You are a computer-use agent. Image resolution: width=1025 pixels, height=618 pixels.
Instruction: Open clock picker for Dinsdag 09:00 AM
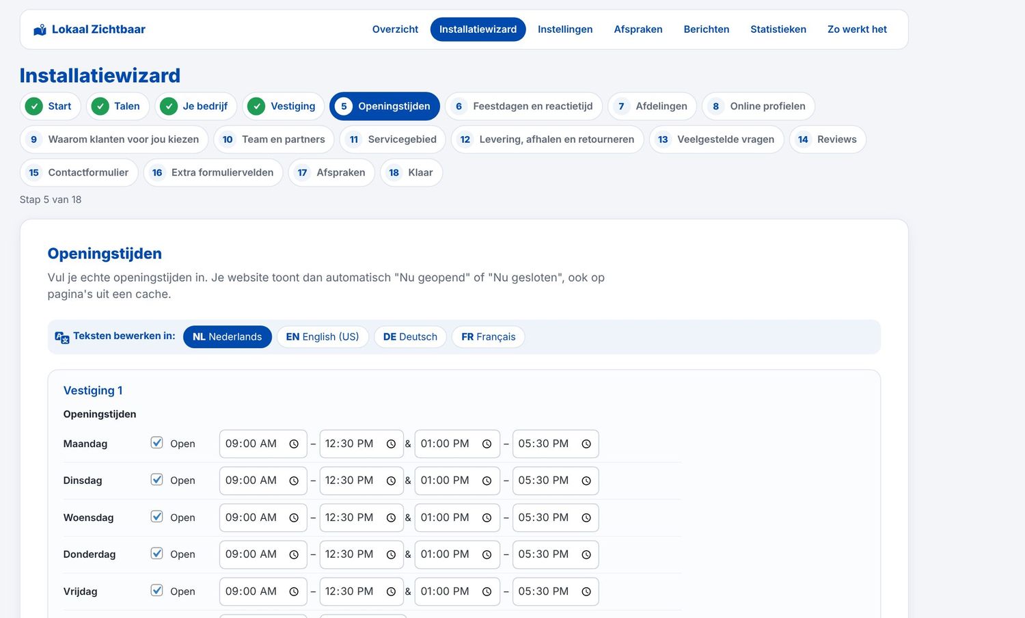(x=294, y=481)
